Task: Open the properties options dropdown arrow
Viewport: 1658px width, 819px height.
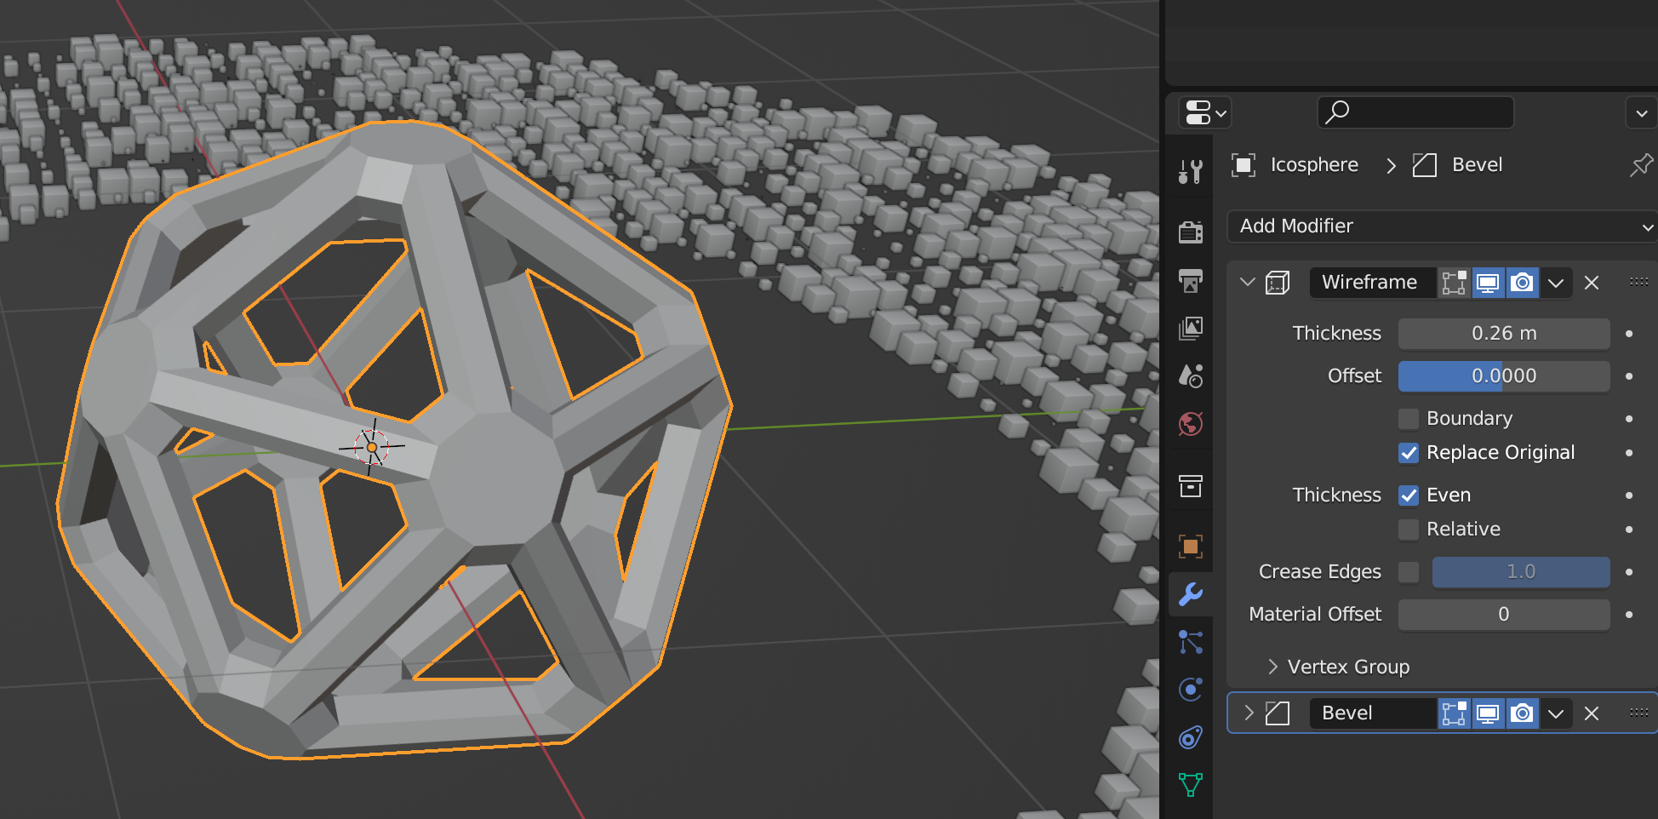Action: click(1641, 112)
